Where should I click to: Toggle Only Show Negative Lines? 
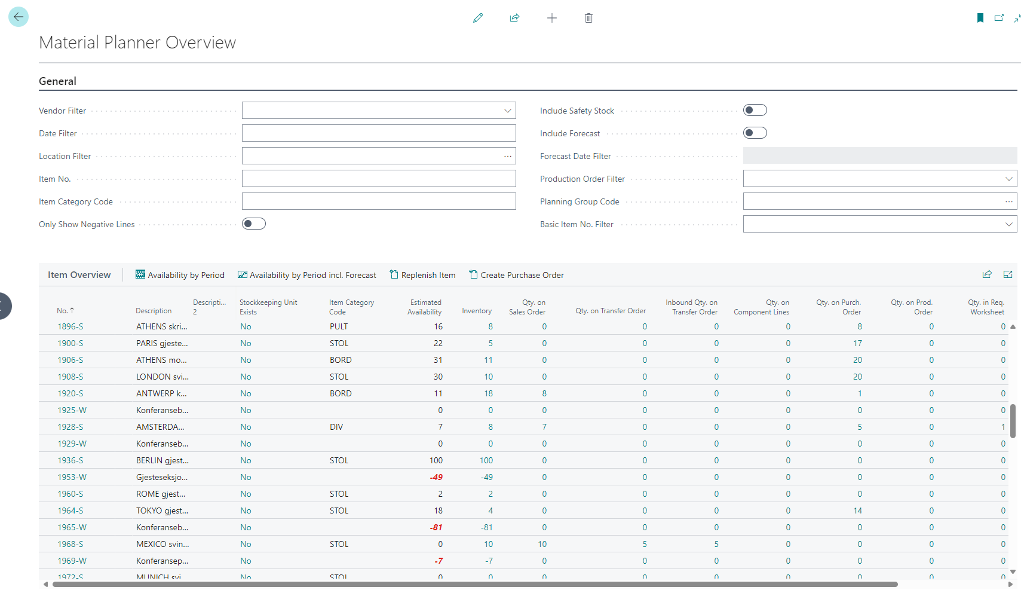click(253, 224)
